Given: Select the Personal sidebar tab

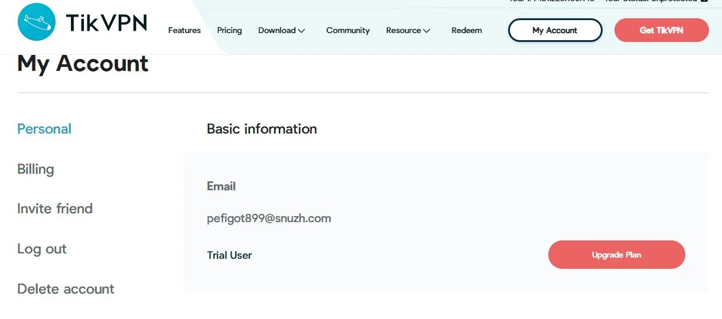Looking at the screenshot, I should (x=44, y=129).
